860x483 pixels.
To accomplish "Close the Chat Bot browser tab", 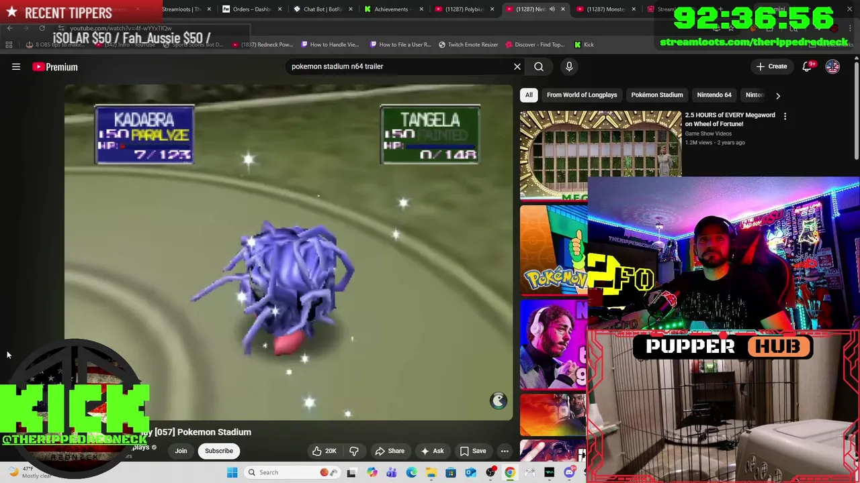I will tap(351, 9).
